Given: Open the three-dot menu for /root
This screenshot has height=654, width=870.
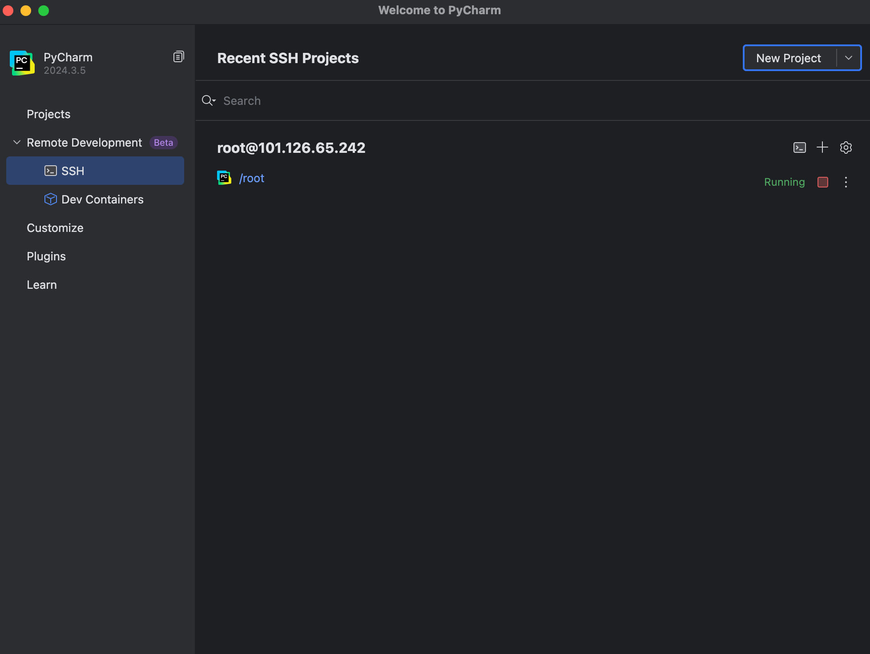Looking at the screenshot, I should (846, 182).
